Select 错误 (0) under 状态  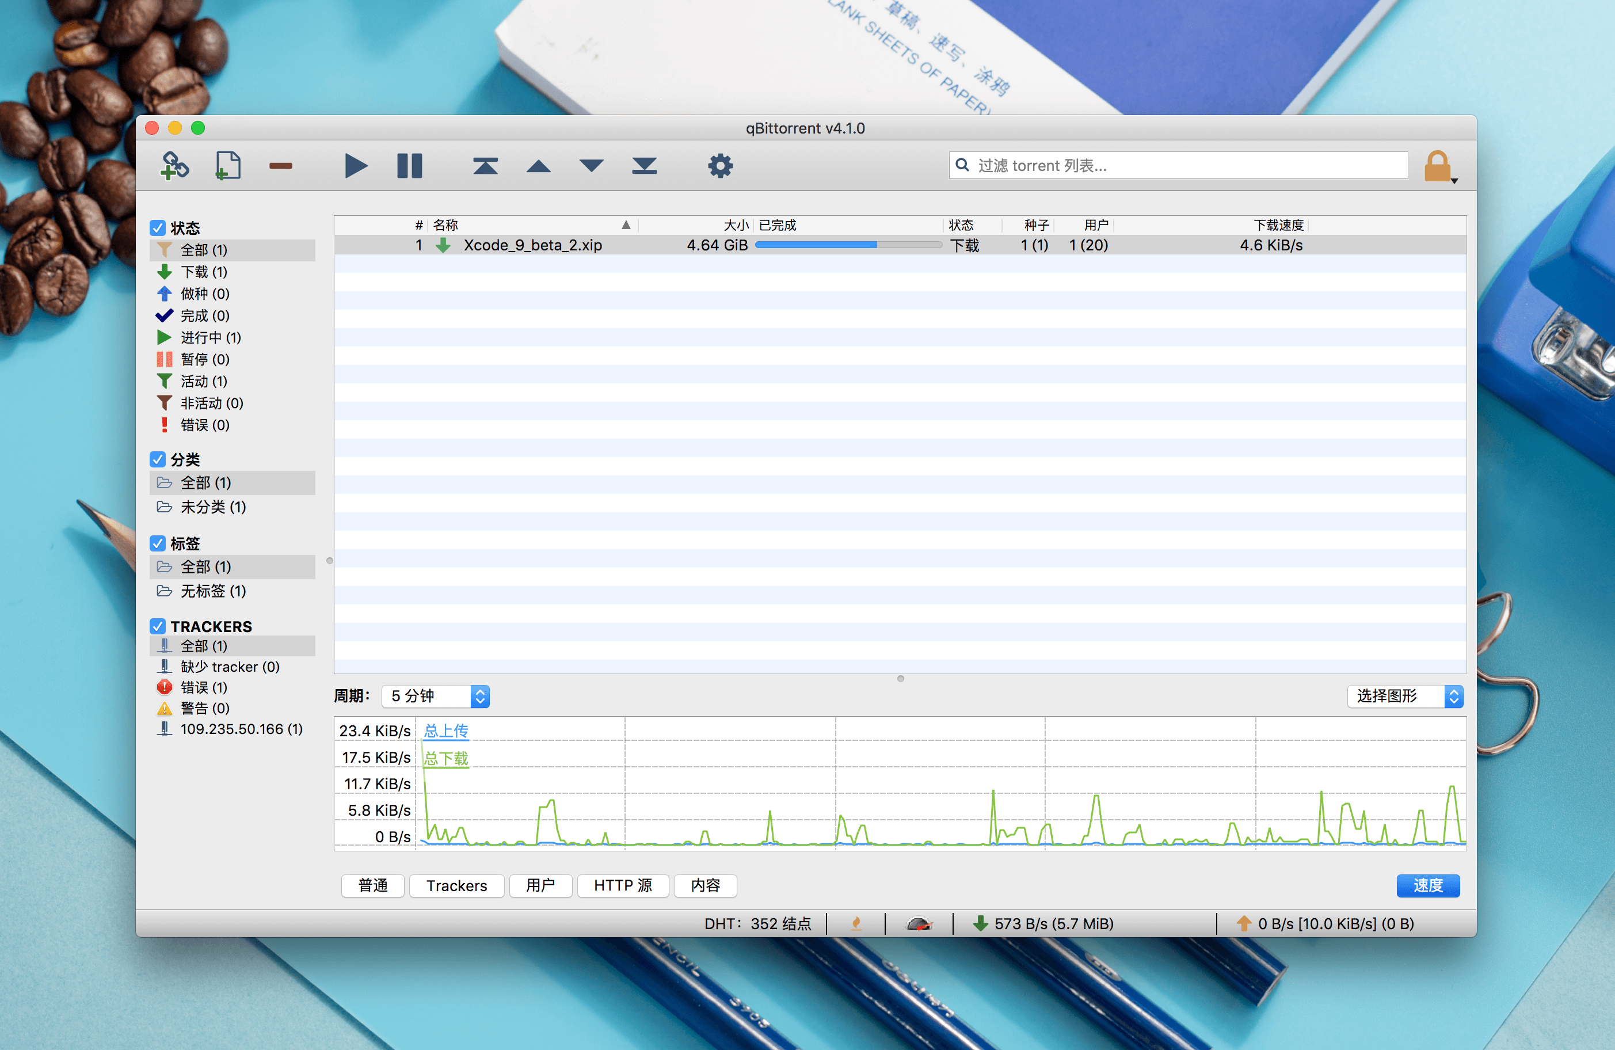[x=232, y=424]
